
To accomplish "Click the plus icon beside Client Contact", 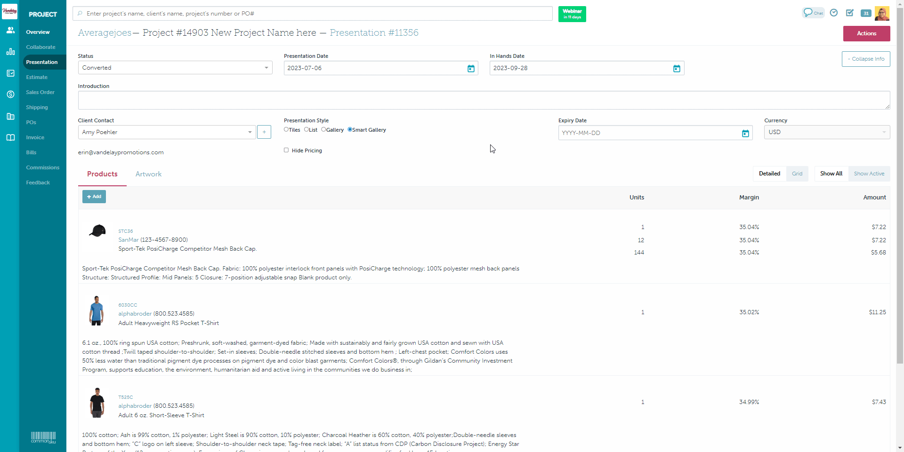I will point(264,132).
